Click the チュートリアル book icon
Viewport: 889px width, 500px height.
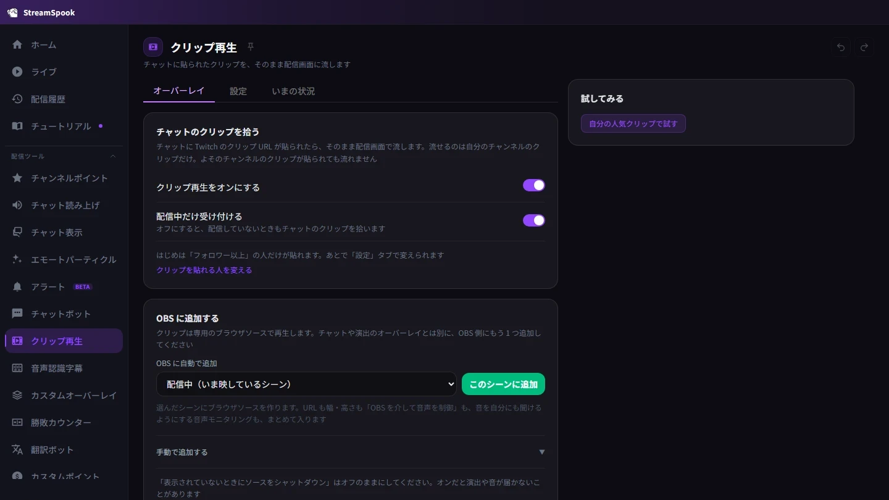point(17,126)
